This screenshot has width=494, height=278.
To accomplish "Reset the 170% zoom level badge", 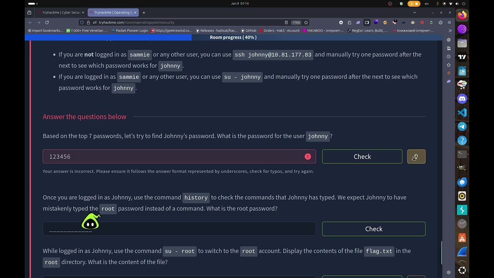I will click(x=296, y=22).
